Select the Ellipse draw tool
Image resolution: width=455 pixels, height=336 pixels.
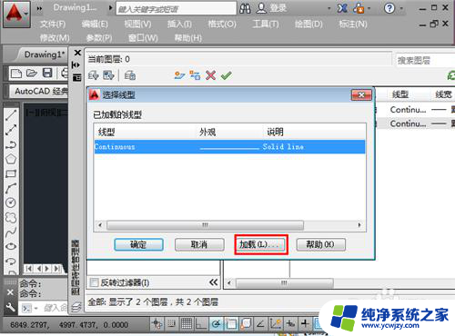pyautogui.click(x=11, y=246)
